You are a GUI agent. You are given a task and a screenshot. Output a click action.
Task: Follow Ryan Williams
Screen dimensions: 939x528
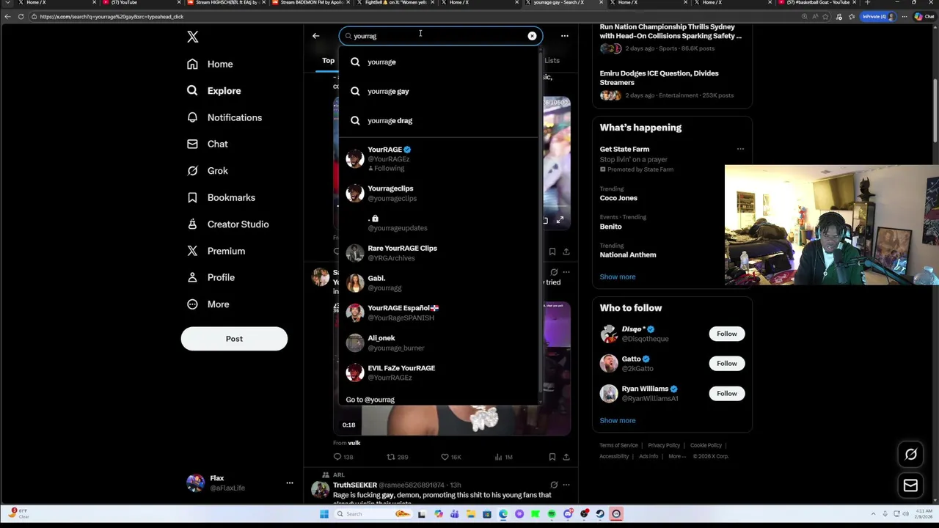[726, 394]
